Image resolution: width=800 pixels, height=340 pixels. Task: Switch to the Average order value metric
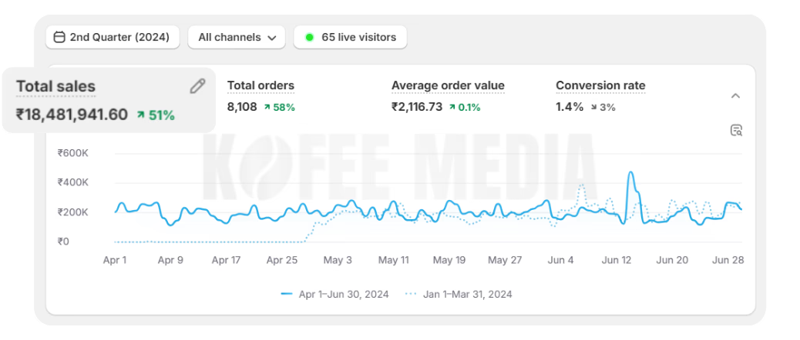[x=448, y=85]
